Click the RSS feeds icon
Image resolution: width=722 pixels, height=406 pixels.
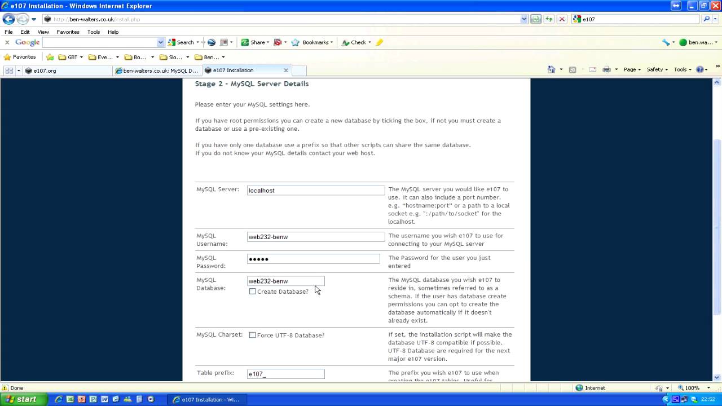tap(572, 69)
